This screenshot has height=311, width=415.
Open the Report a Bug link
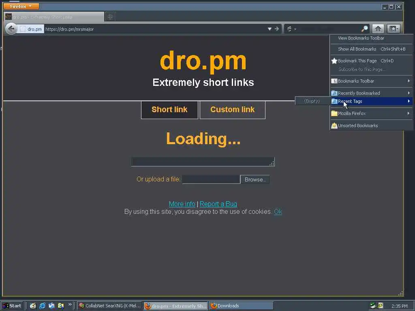click(x=218, y=204)
